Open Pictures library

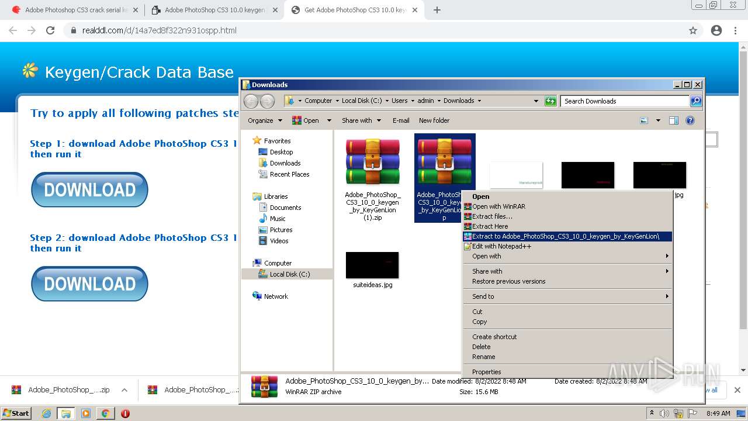(281, 230)
